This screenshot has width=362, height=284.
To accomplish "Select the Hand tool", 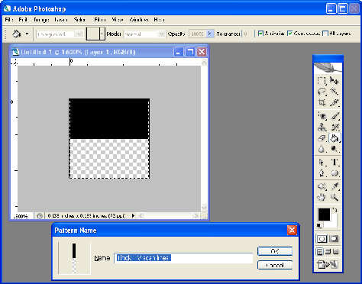I will pyautogui.click(x=322, y=197).
